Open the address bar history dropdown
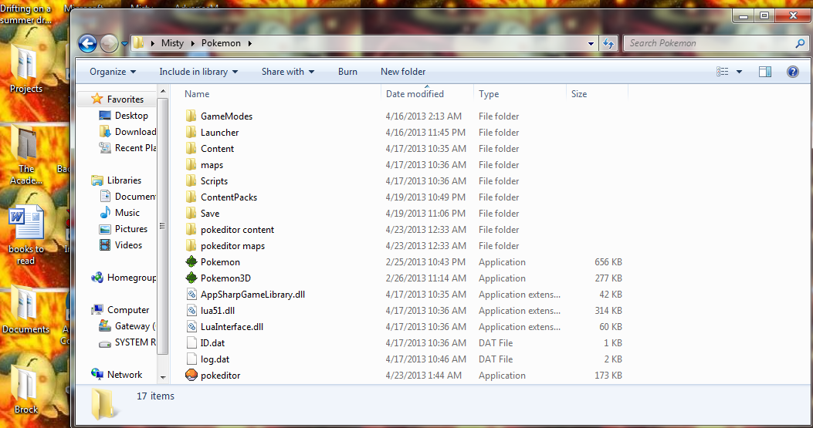813x428 pixels. (591, 44)
